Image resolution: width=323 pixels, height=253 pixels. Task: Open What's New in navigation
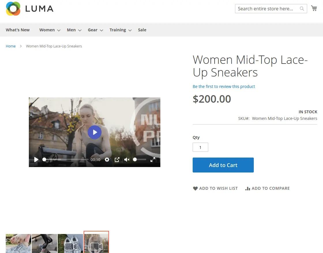[18, 30]
